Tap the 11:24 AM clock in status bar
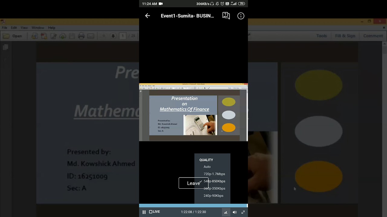 click(150, 4)
